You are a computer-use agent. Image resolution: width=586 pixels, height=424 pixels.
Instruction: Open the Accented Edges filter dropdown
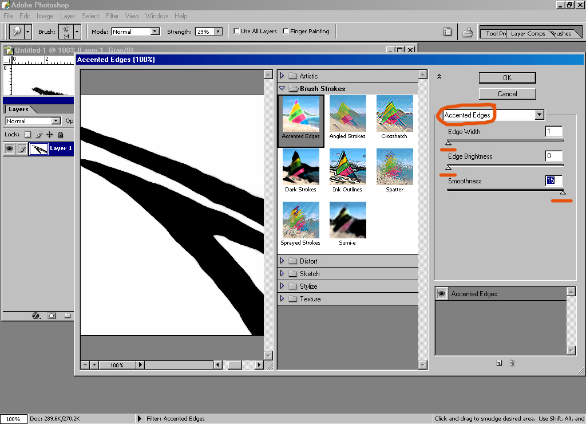pyautogui.click(x=539, y=115)
